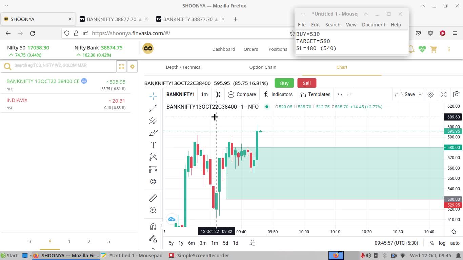The width and height of the screenshot is (463, 260).
Task: Click the green Buy button
Action: point(284,83)
